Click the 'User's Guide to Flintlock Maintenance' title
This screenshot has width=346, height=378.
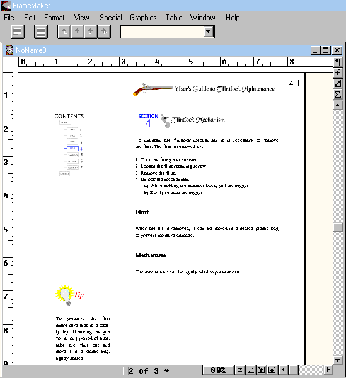coord(224,89)
